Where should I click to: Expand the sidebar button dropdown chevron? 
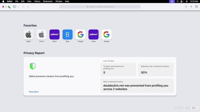tap(18, 7)
